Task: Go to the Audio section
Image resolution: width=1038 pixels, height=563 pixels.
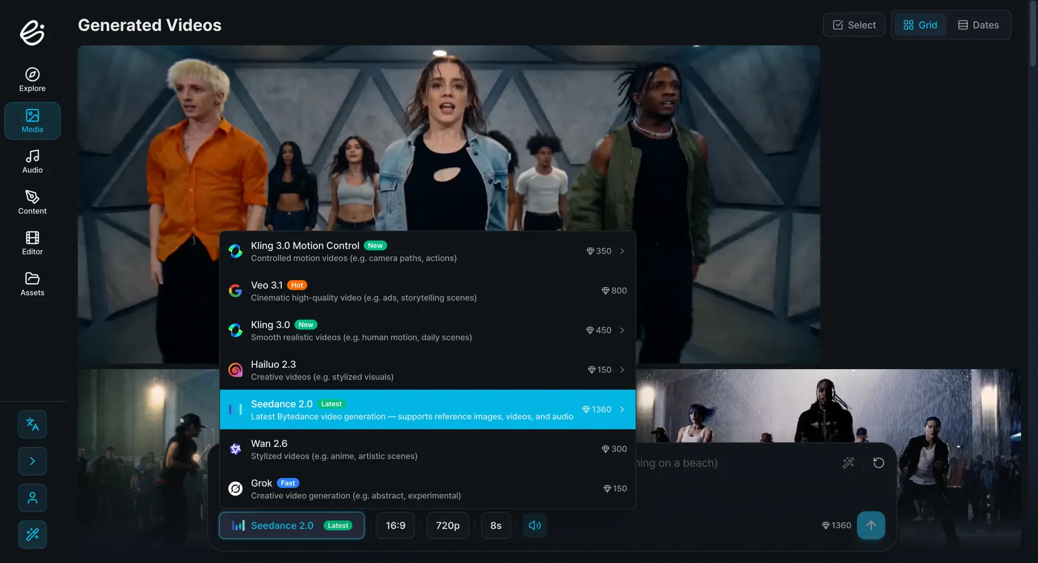Action: (x=32, y=162)
